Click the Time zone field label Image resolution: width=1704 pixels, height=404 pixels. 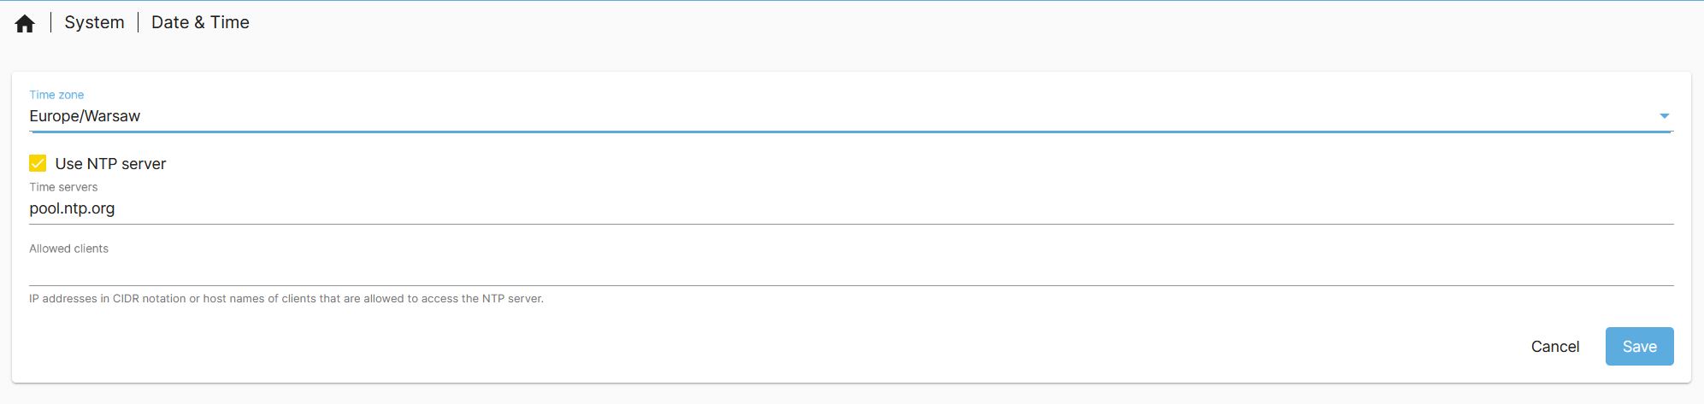coord(56,95)
